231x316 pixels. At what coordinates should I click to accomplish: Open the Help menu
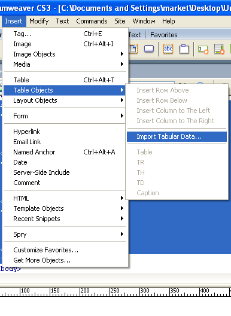[169, 21]
